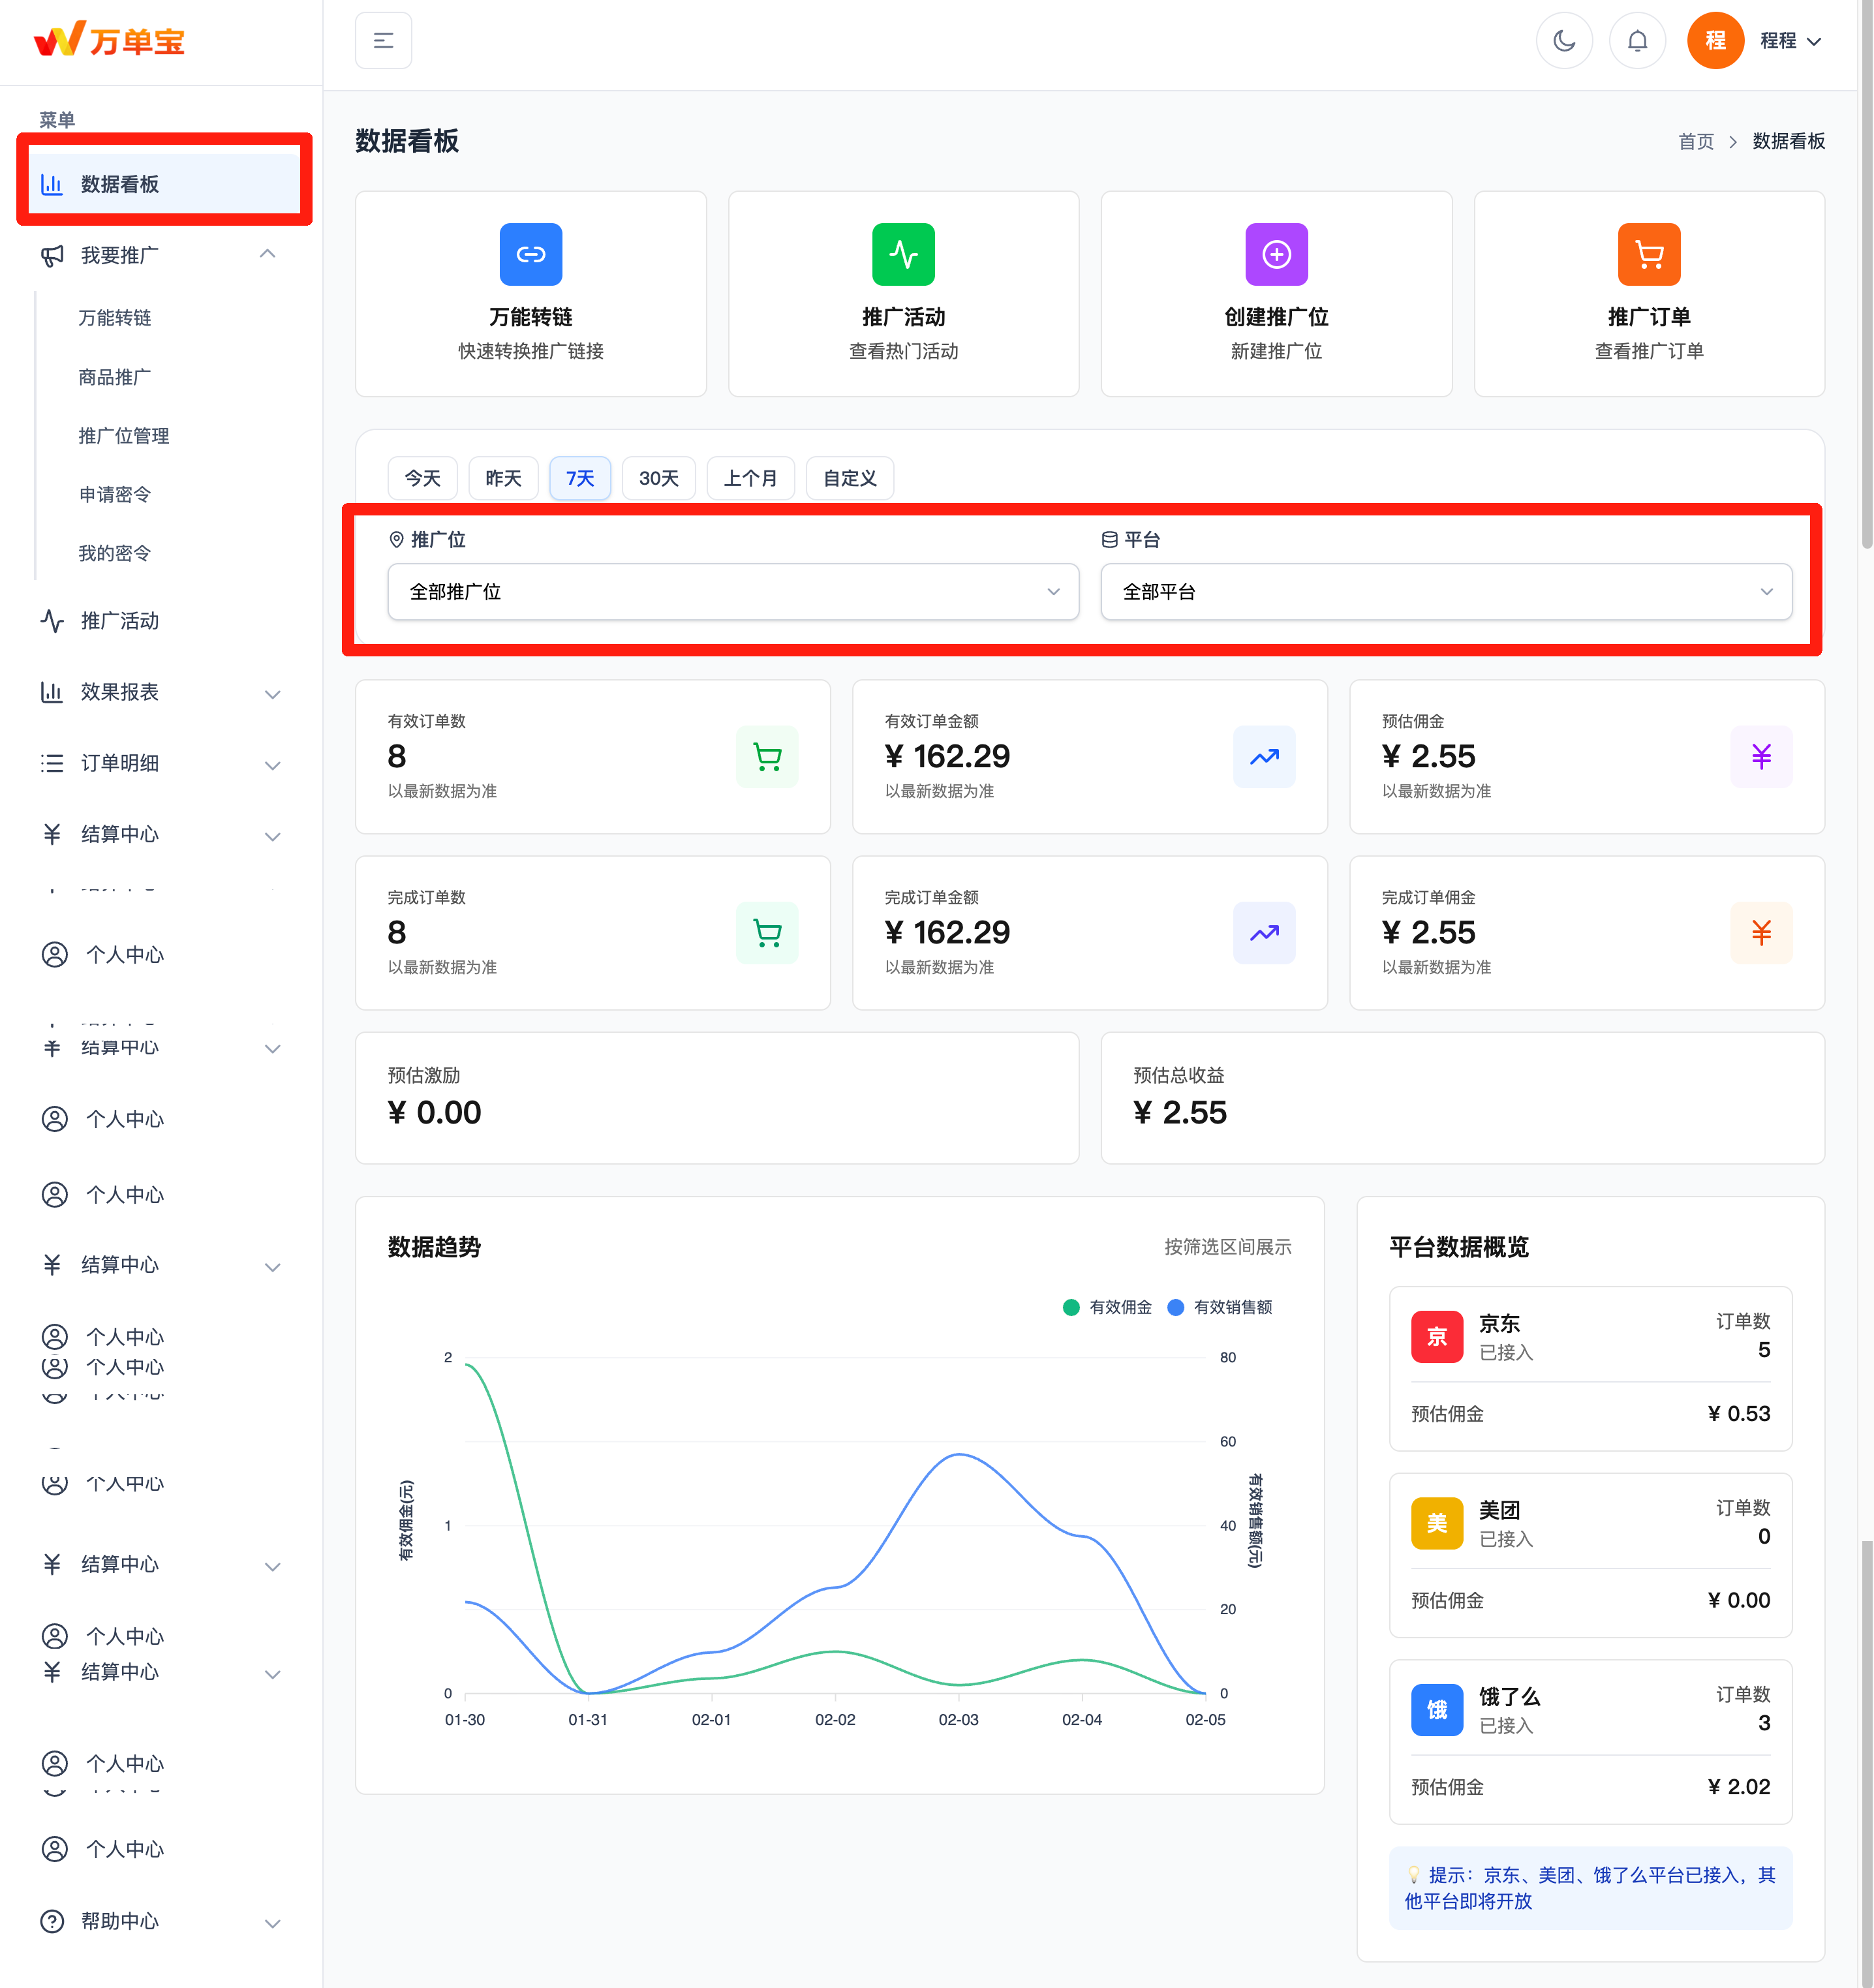
Task: Open 新建推广位 card text
Action: pos(1276,351)
